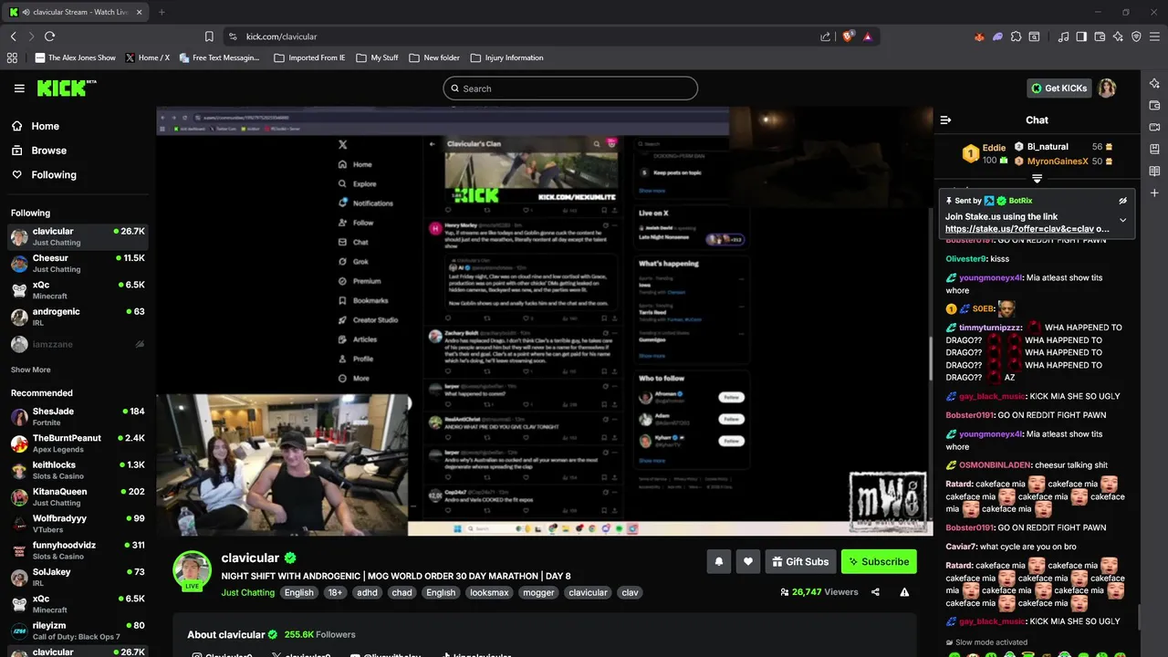Screen dimensions: 1168x657
Task: Select the mogger tag
Action: click(537, 592)
